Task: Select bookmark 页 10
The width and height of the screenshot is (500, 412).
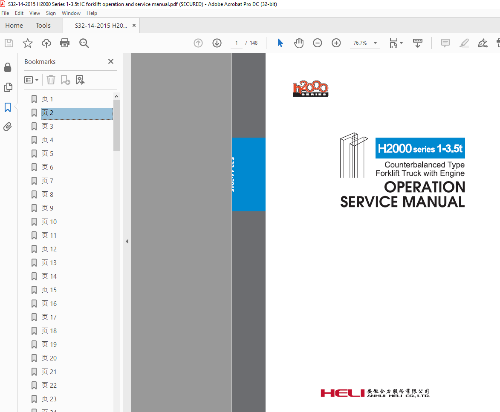Action: click(x=49, y=222)
